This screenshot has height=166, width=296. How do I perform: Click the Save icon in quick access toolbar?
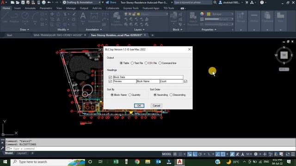23,2
